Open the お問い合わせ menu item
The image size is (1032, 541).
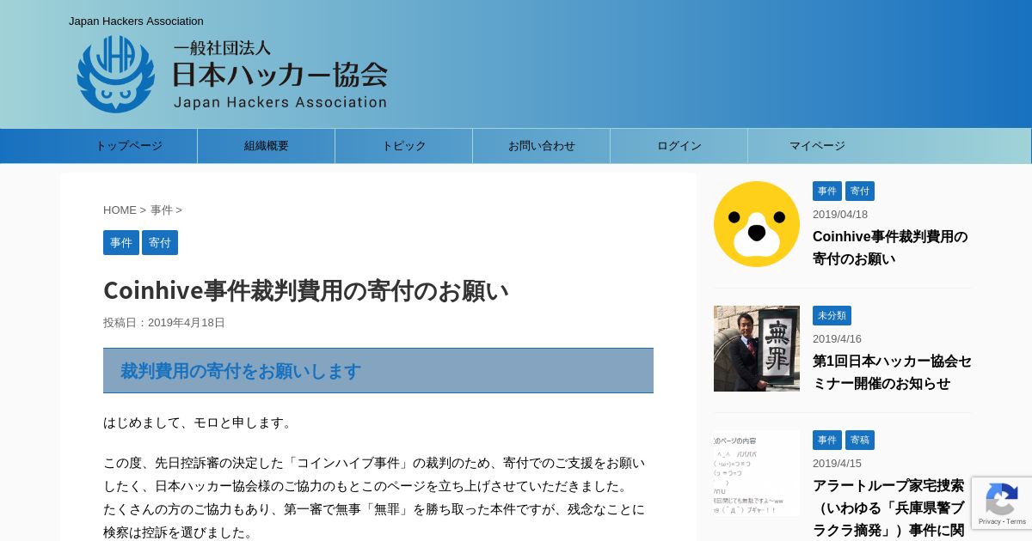(542, 146)
